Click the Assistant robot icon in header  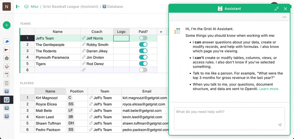(x=220, y=8)
